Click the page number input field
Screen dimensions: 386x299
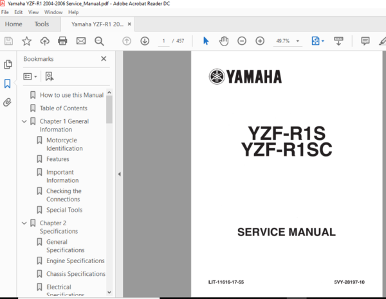pyautogui.click(x=163, y=41)
